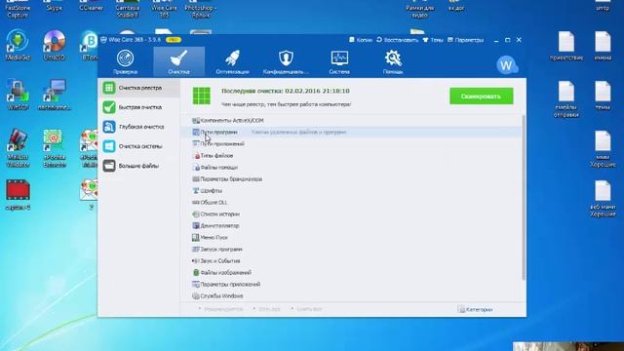Open CCleaner desktop shortcut
Screen dimensions: 624x351
91,6
